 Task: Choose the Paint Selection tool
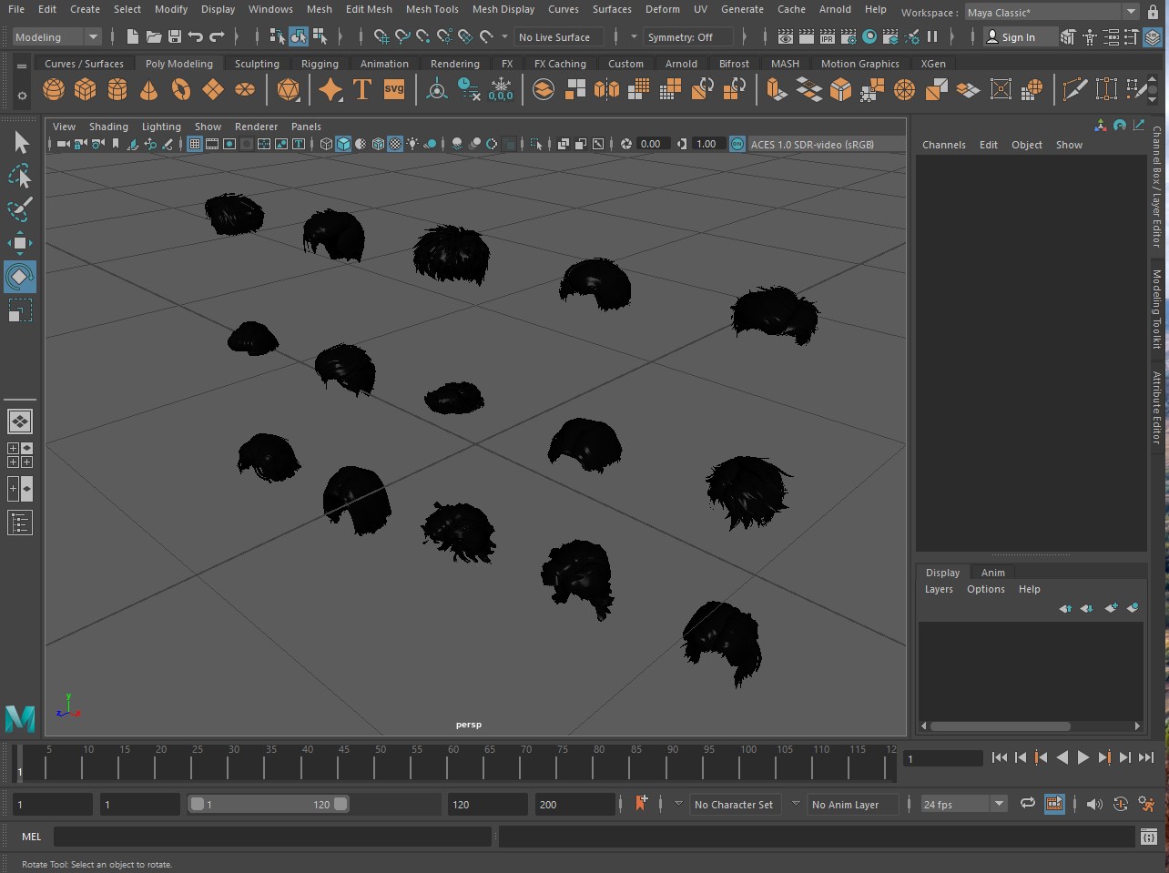[x=20, y=208]
